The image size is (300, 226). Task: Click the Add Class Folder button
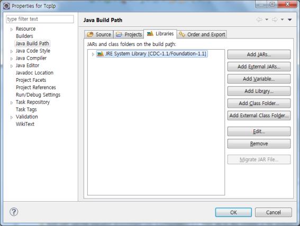click(259, 103)
